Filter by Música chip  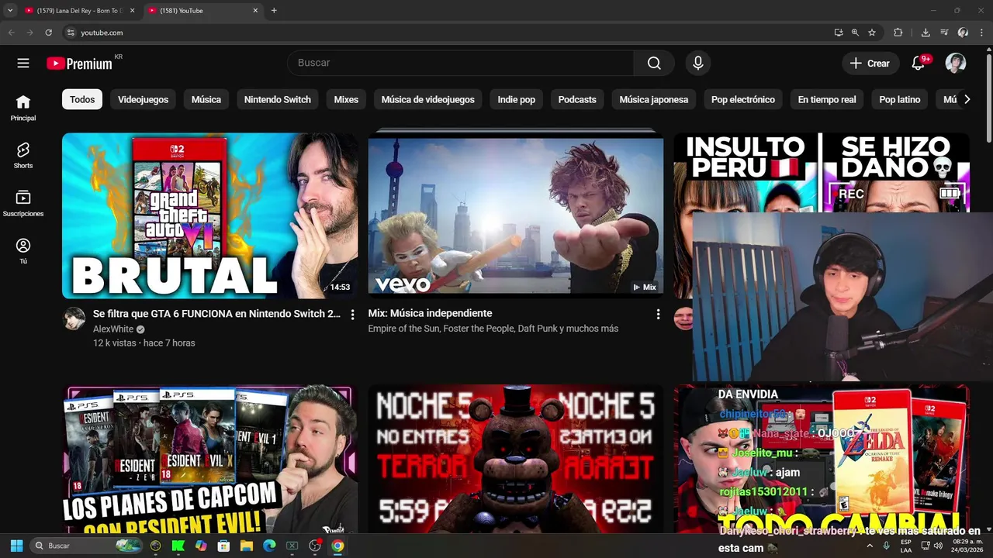pyautogui.click(x=206, y=99)
